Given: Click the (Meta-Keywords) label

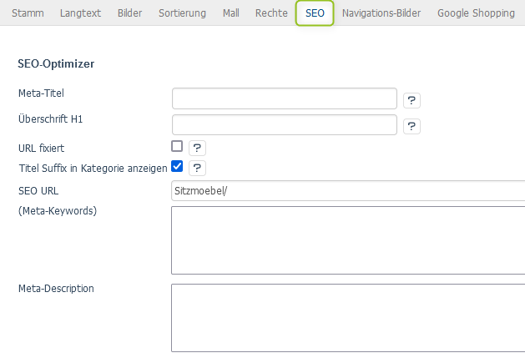Looking at the screenshot, I should (x=58, y=211).
